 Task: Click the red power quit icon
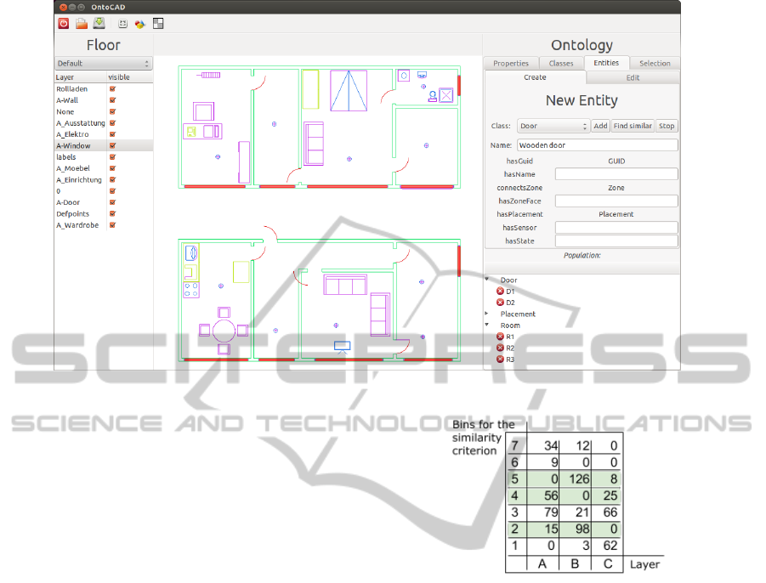(x=63, y=23)
